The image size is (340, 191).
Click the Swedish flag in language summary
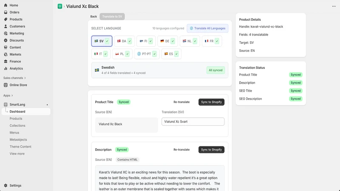tap(97, 70)
